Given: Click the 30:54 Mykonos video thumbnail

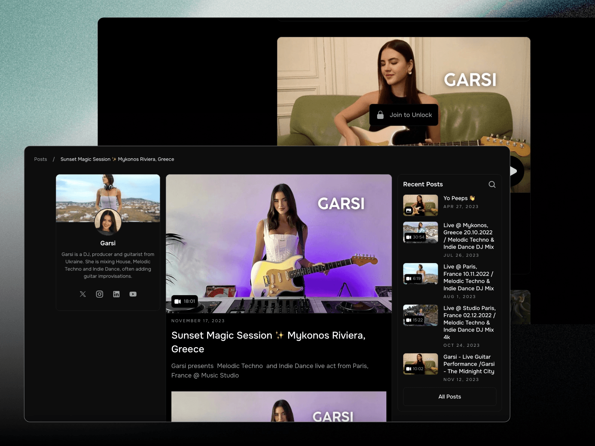Looking at the screenshot, I should coord(421,232).
